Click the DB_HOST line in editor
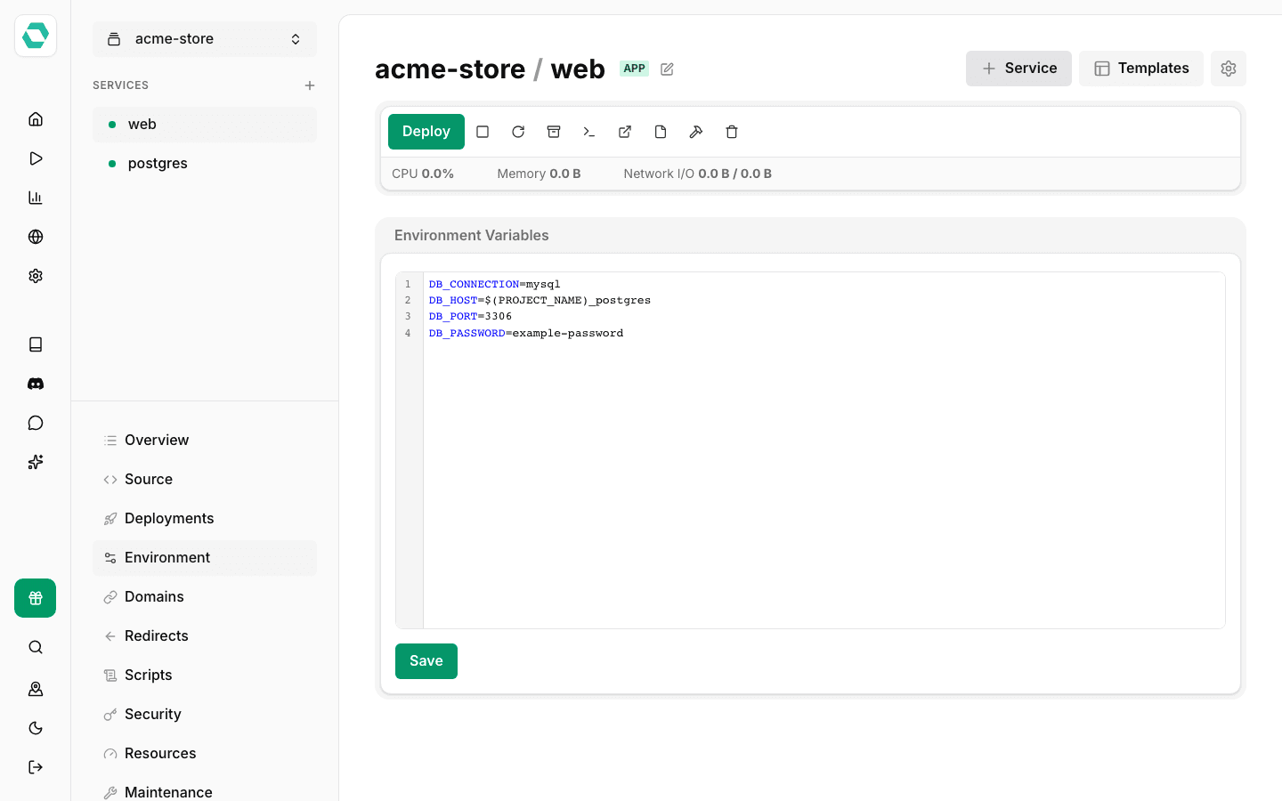This screenshot has width=1282, height=801. [x=540, y=301]
